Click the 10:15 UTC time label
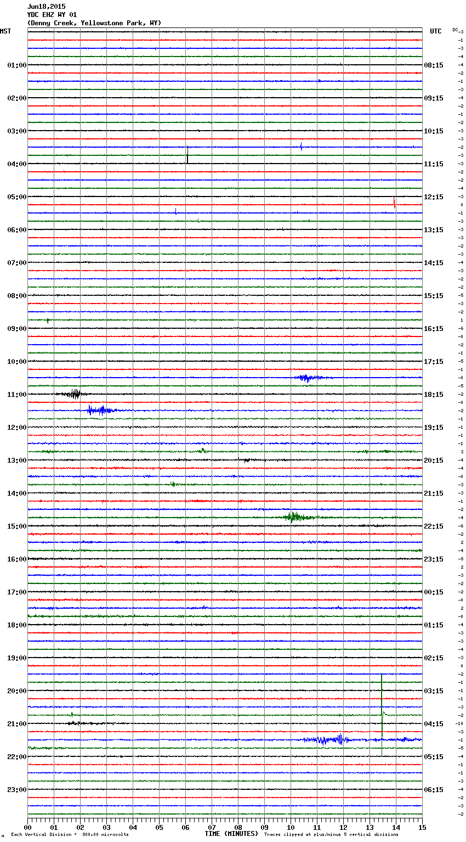Viewport: 466px width, 842px height. pos(434,131)
